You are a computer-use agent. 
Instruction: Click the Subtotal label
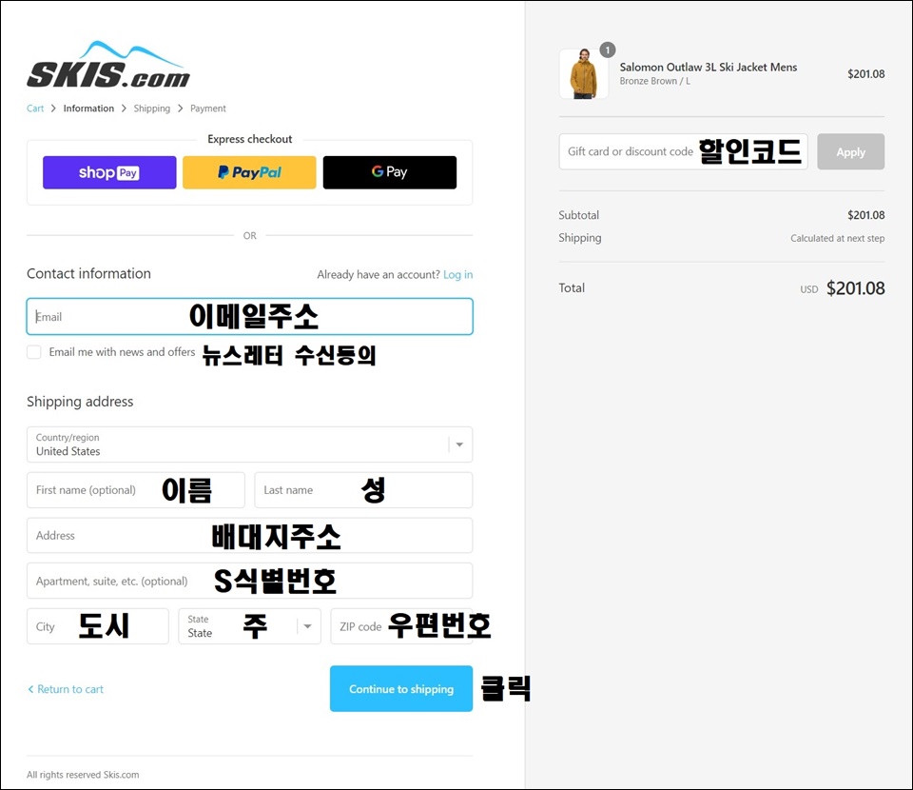point(579,215)
